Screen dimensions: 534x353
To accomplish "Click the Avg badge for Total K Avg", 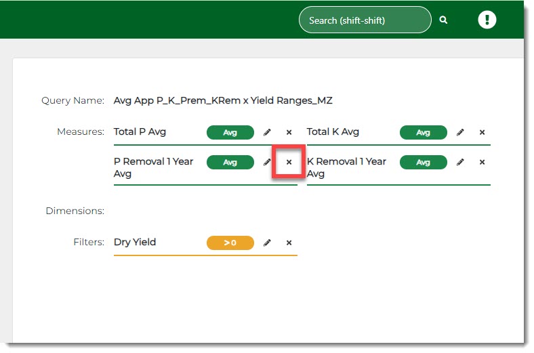I will click(x=423, y=132).
